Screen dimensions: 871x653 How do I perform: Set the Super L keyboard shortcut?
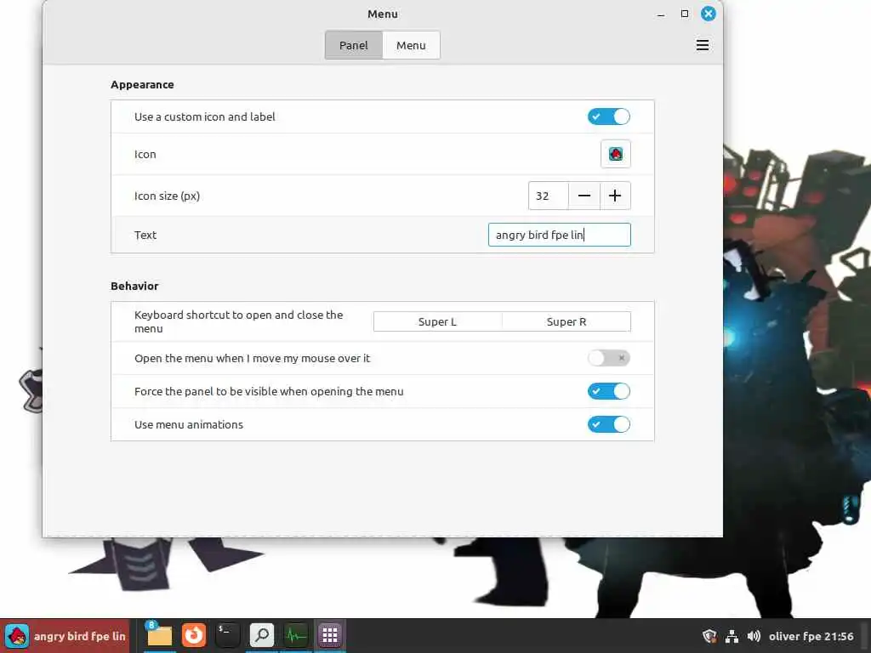point(438,321)
